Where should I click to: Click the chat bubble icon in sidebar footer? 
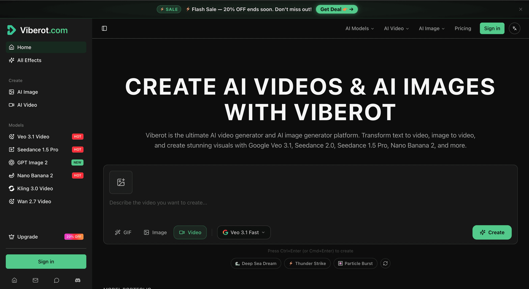point(56,280)
